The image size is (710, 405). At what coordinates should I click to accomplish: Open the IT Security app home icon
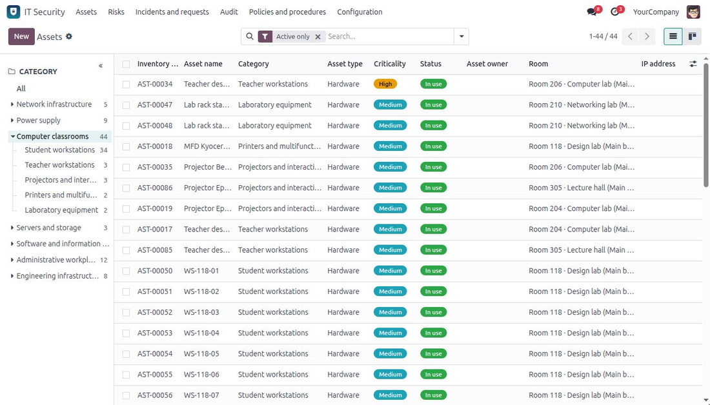[13, 12]
